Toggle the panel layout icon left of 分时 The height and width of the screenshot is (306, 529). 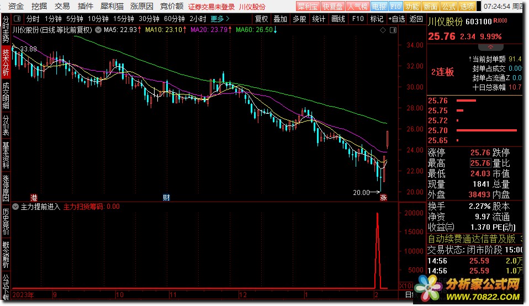(17, 19)
